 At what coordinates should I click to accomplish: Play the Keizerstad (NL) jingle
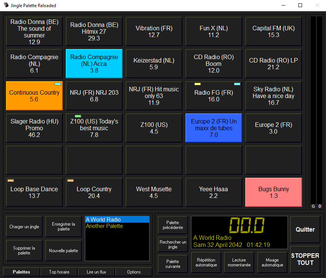pos(154,64)
